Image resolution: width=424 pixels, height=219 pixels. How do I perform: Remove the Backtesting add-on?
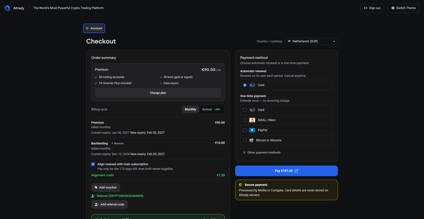117,143
